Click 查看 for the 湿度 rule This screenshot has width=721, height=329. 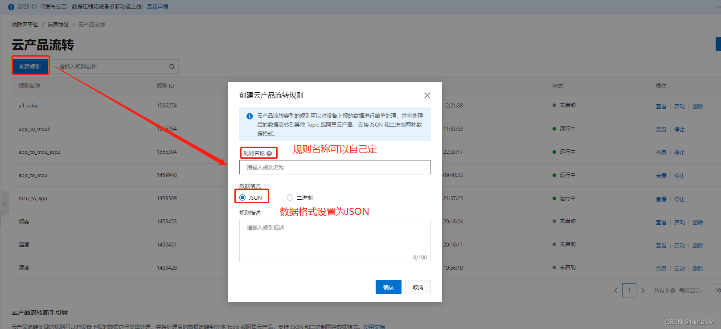click(661, 268)
